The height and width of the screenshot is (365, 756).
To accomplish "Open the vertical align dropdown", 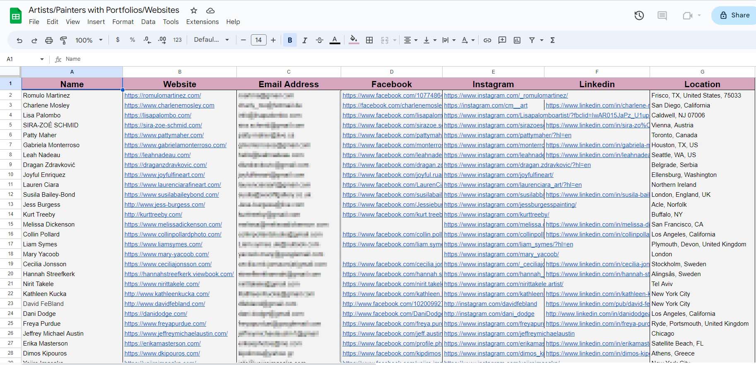I will [430, 40].
